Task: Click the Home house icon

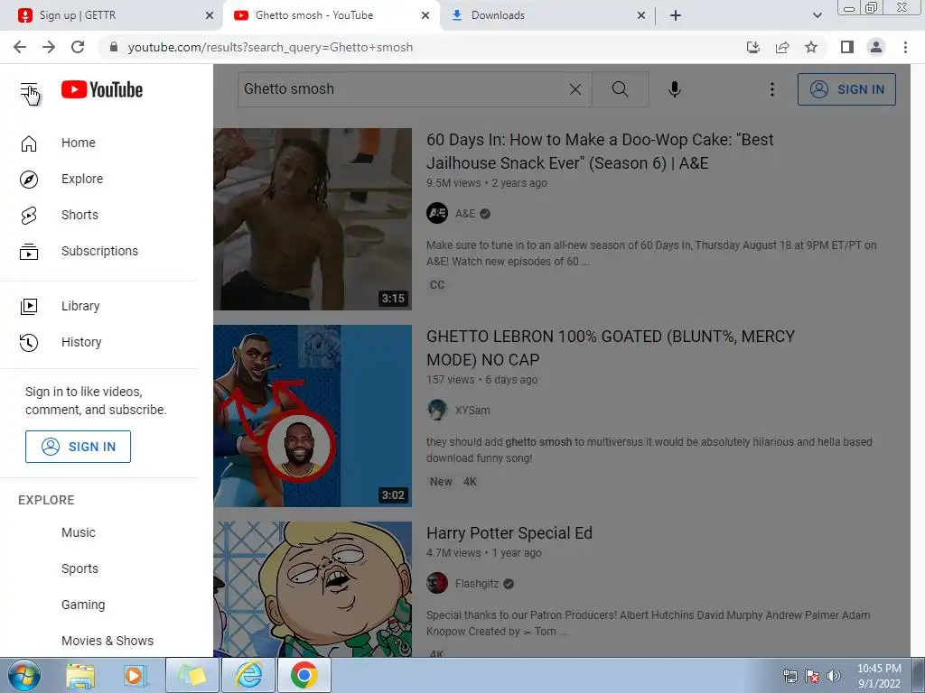Action: click(29, 143)
